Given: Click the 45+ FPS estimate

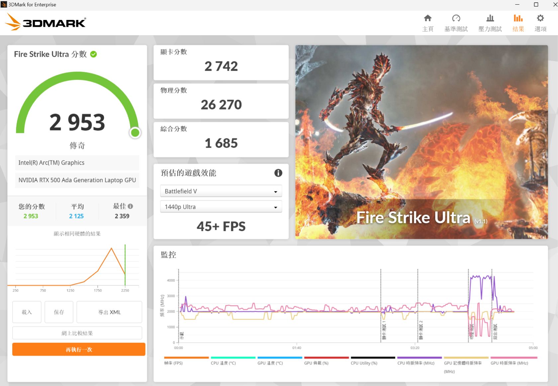Looking at the screenshot, I should pos(221,226).
